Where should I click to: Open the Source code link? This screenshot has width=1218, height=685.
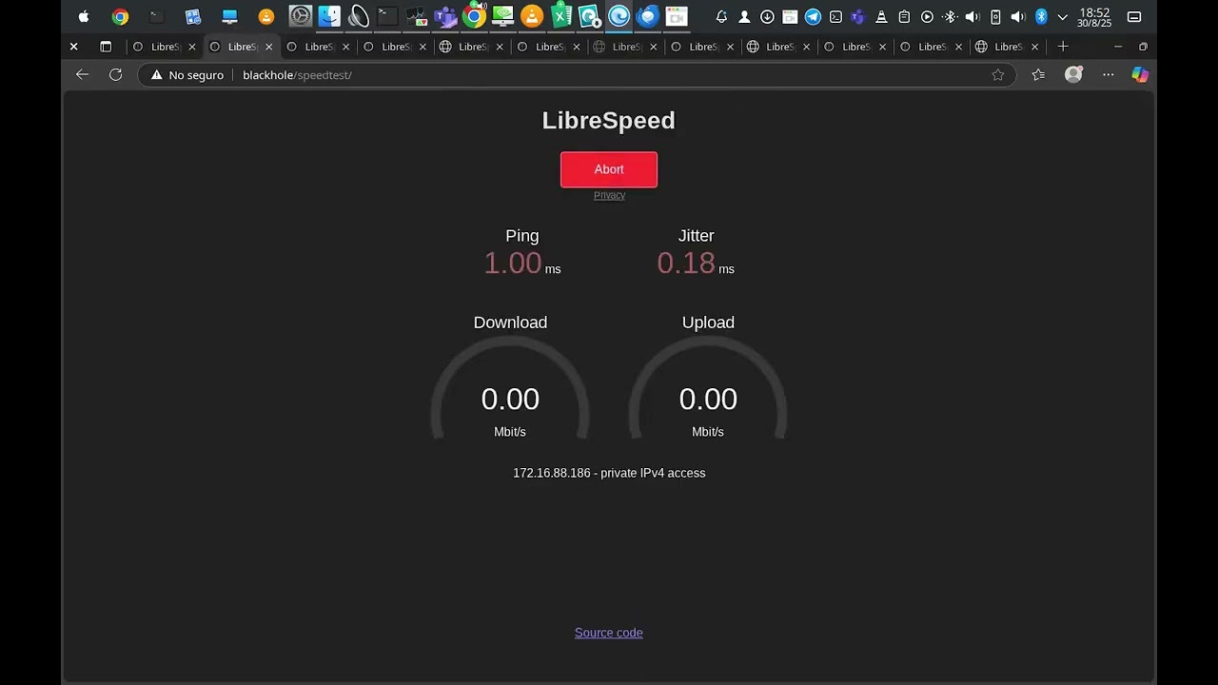[x=609, y=633]
